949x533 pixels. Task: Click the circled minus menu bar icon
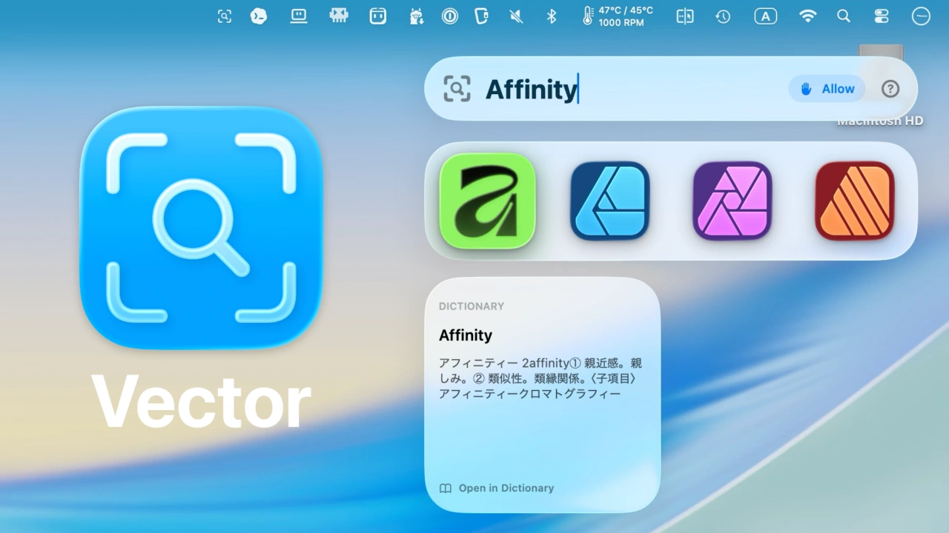pyautogui.click(x=921, y=16)
